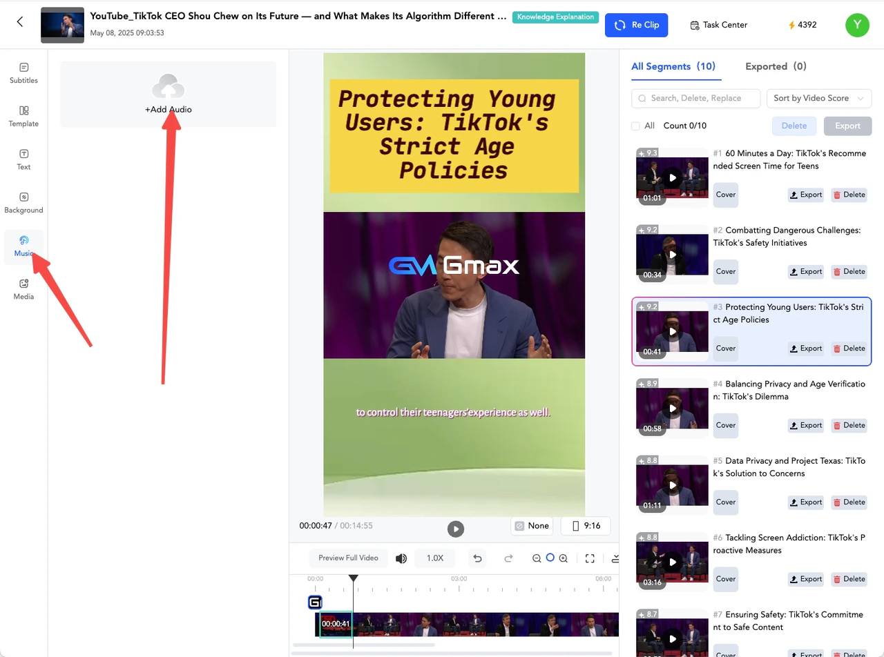Viewport: 884px width, 657px height.
Task: Delete segment #1 60 Minutes a Day
Action: click(x=849, y=195)
